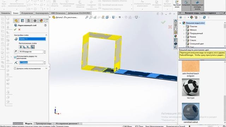Open the FeatureManager design tree tab
The image size is (226, 127).
16,21
